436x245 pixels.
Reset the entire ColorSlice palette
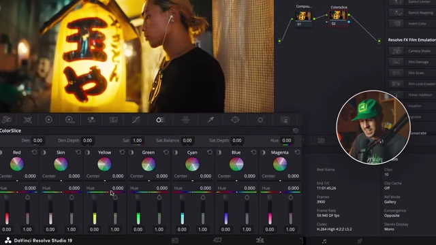(296, 131)
